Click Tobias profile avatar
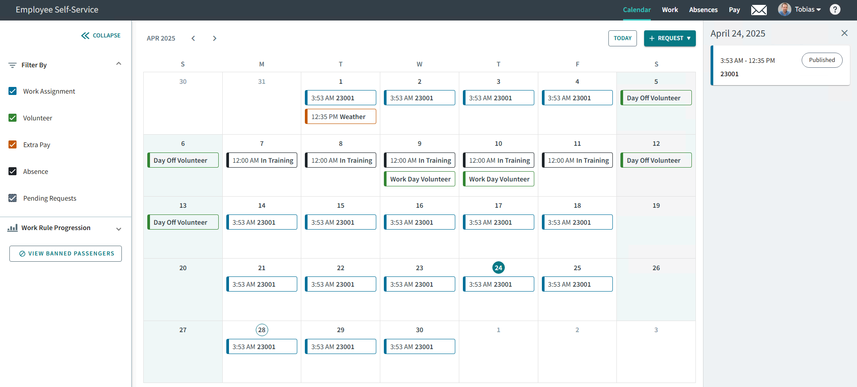The height and width of the screenshot is (387, 857). pyautogui.click(x=784, y=9)
